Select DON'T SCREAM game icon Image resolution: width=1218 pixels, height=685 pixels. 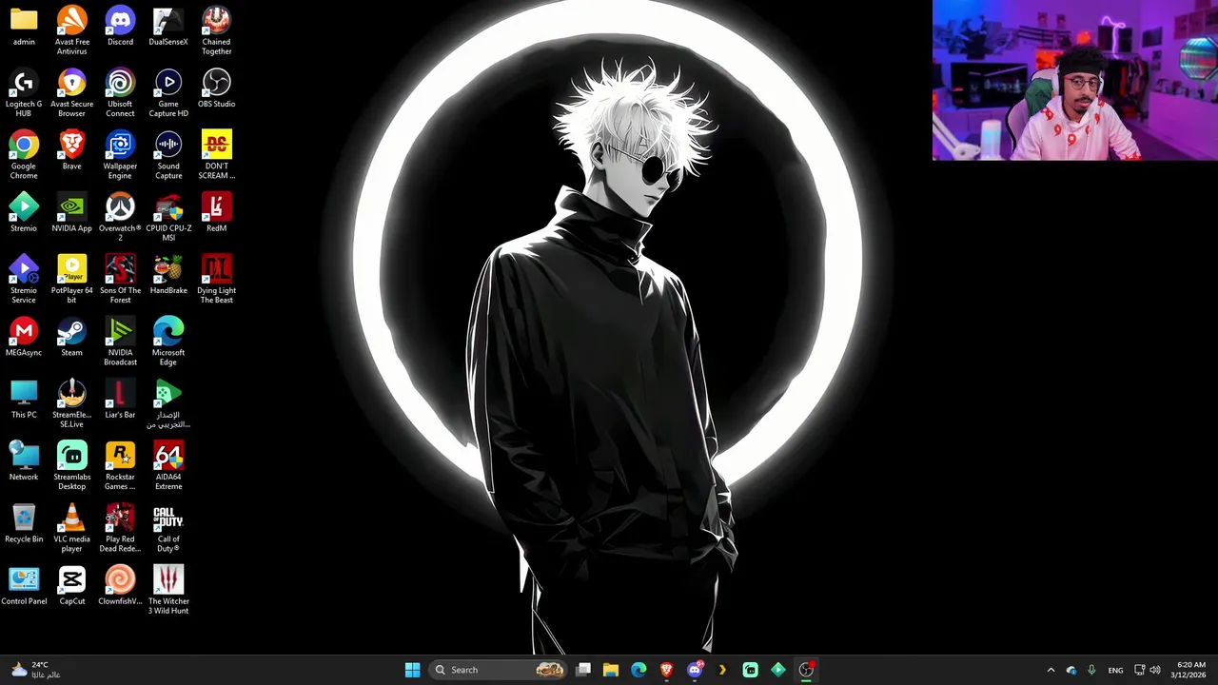pyautogui.click(x=216, y=155)
